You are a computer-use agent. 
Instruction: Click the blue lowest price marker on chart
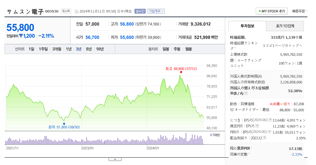(64, 124)
